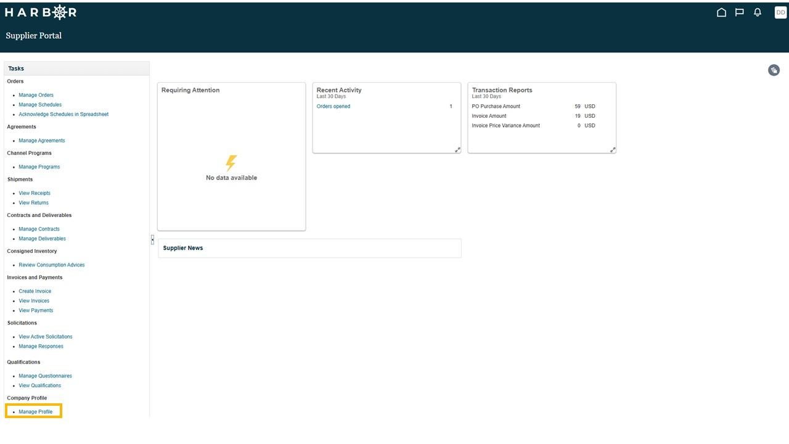Select the No data available message

pos(231,178)
